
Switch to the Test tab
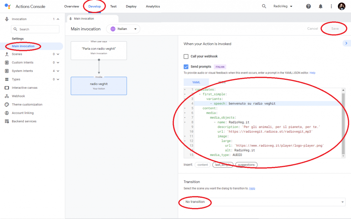[113, 7]
